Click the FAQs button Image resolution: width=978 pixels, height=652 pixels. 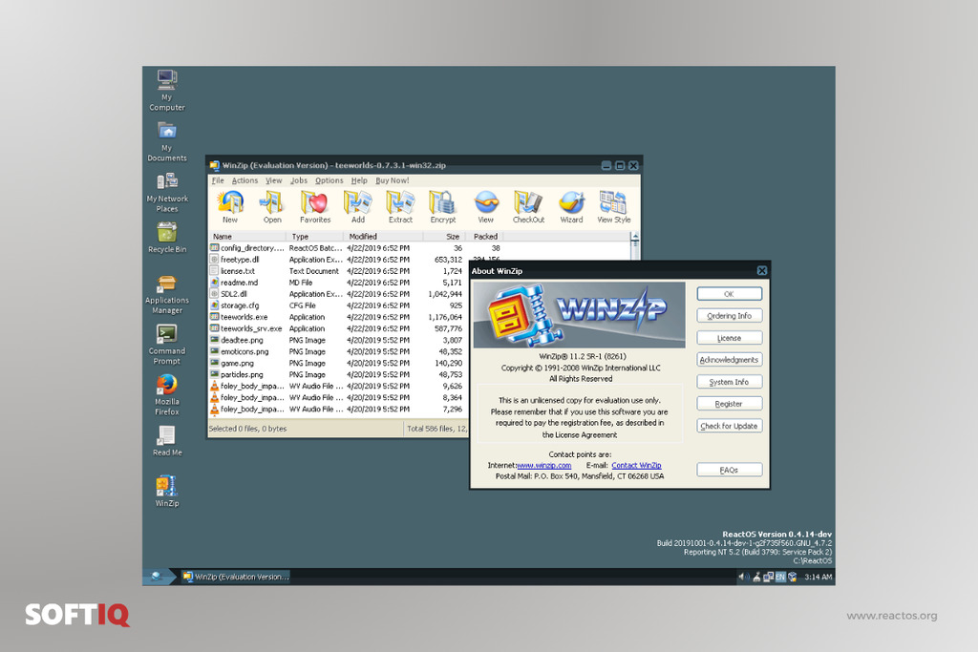click(729, 470)
